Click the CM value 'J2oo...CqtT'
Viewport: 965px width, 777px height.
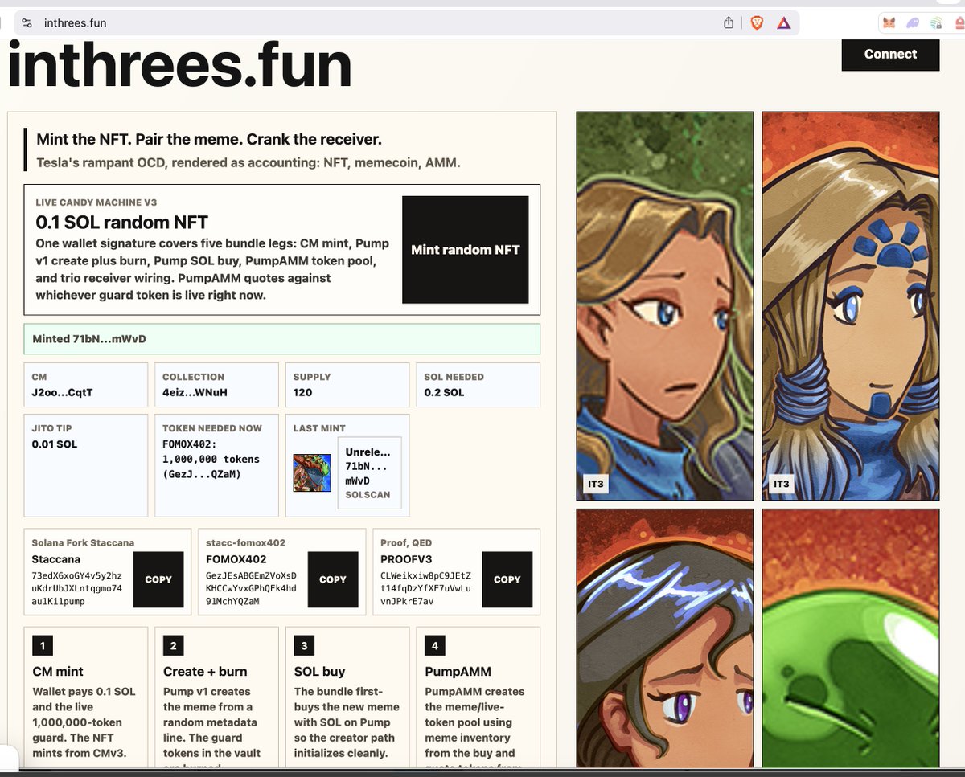[61, 393]
